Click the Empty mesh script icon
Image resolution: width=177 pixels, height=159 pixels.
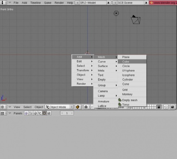pos(120,100)
